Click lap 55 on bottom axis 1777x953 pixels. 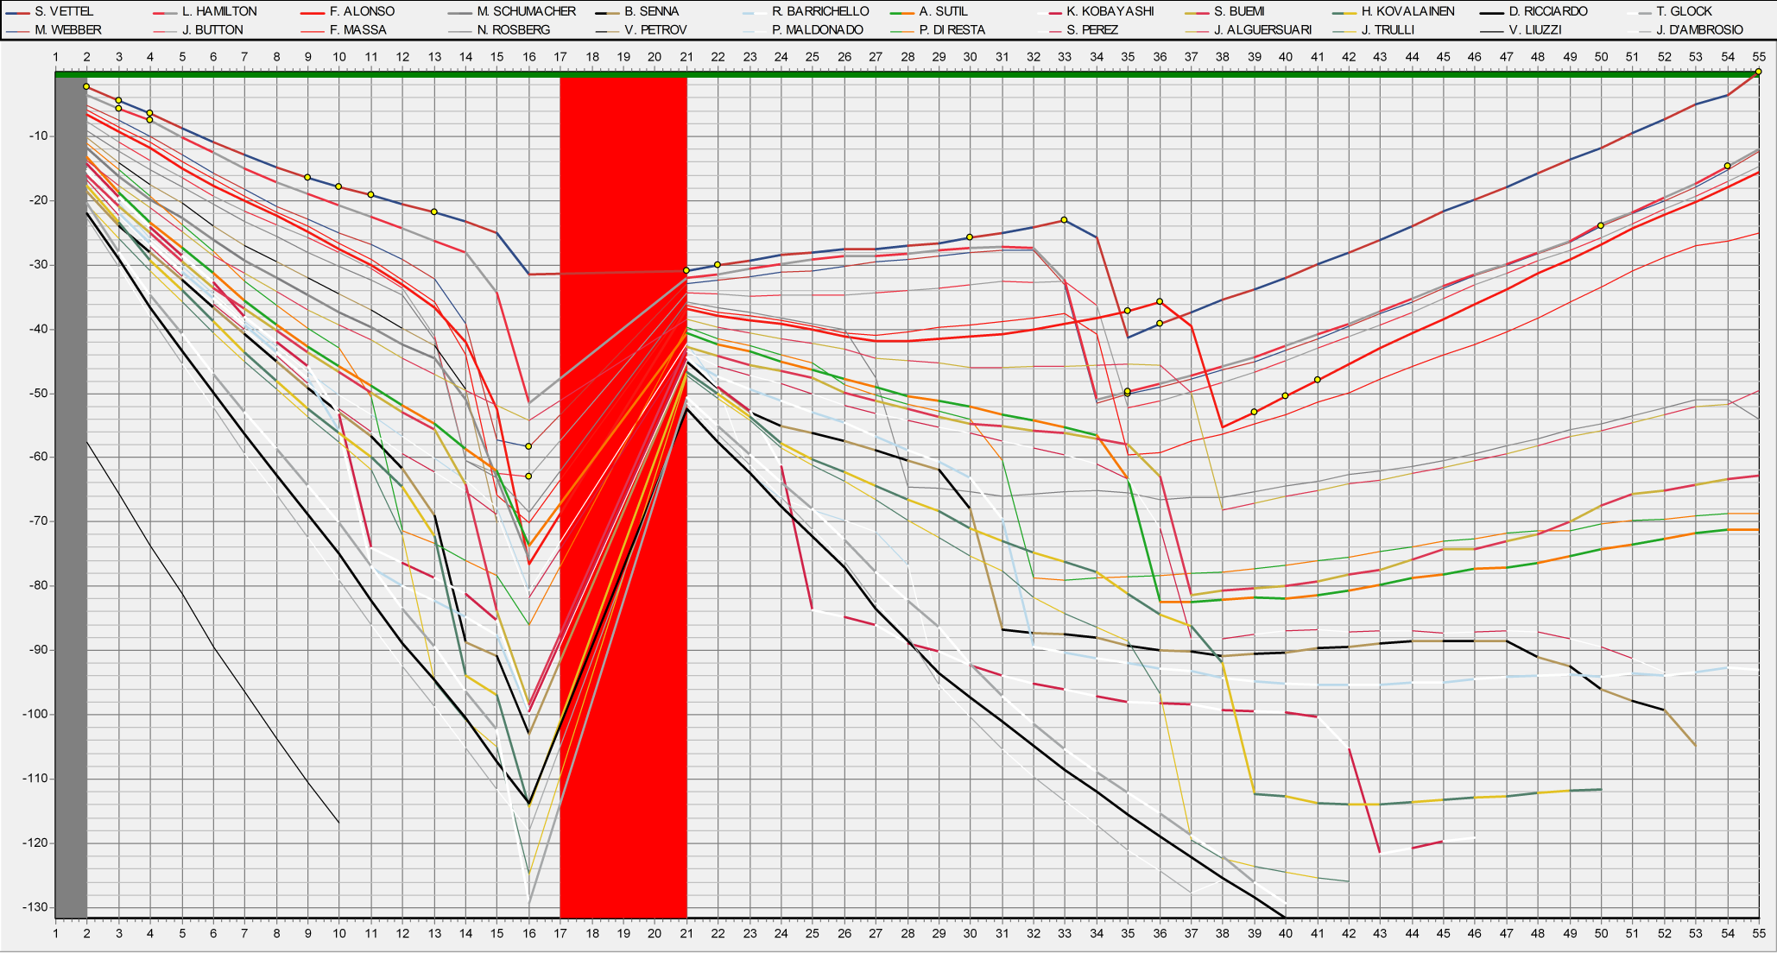1759,933
